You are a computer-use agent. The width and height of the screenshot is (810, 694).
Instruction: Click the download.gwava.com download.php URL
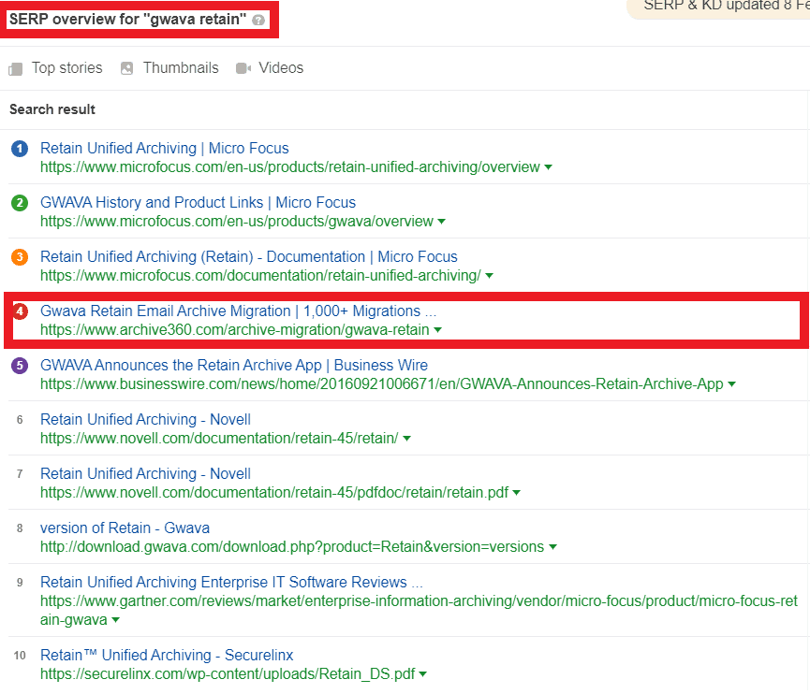[x=292, y=546]
